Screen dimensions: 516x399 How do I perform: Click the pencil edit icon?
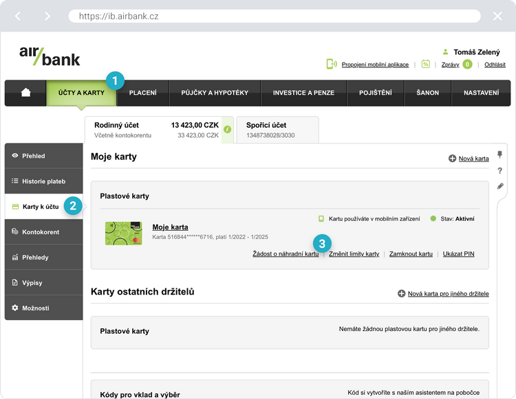coord(500,186)
